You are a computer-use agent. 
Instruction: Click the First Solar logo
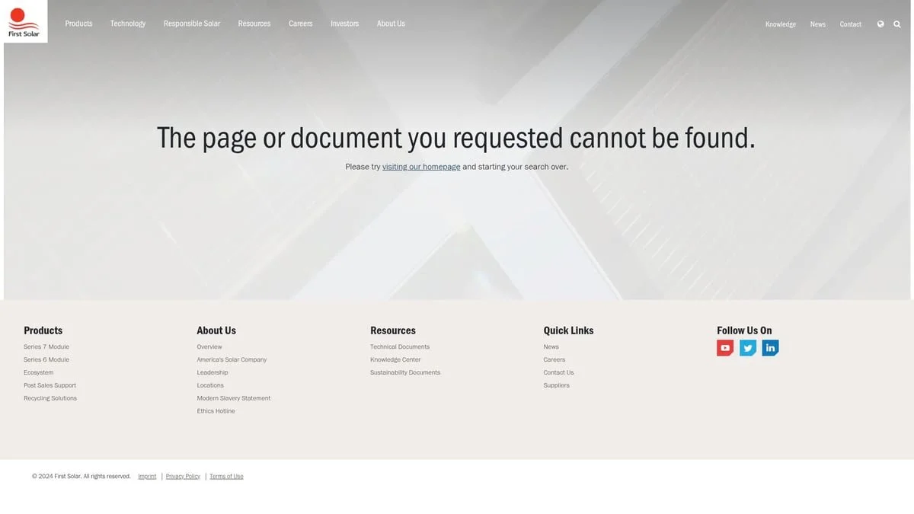(x=25, y=21)
